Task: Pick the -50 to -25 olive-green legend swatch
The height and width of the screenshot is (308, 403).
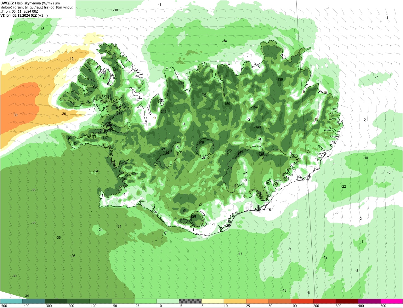Action: pyautogui.click(x=123, y=301)
